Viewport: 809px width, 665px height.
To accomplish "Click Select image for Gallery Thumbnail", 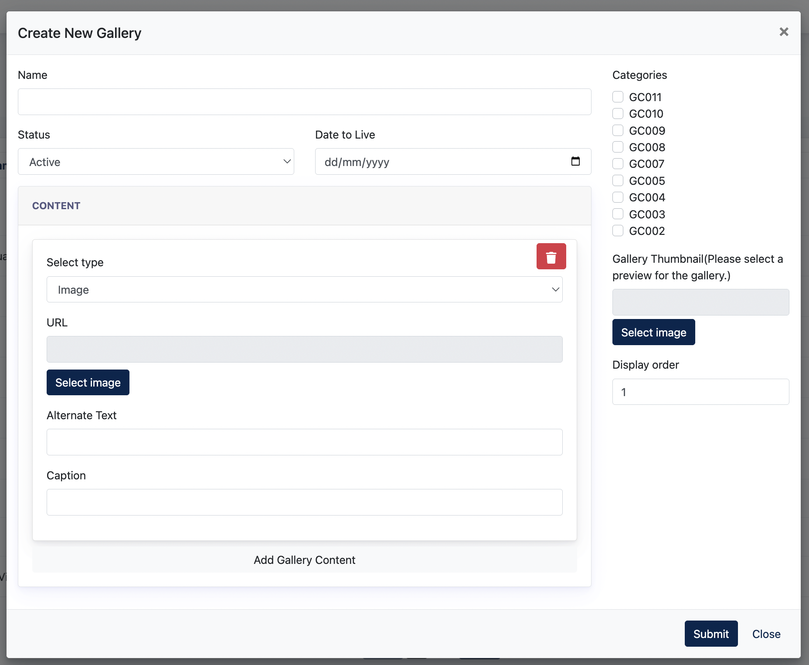I will click(x=653, y=332).
